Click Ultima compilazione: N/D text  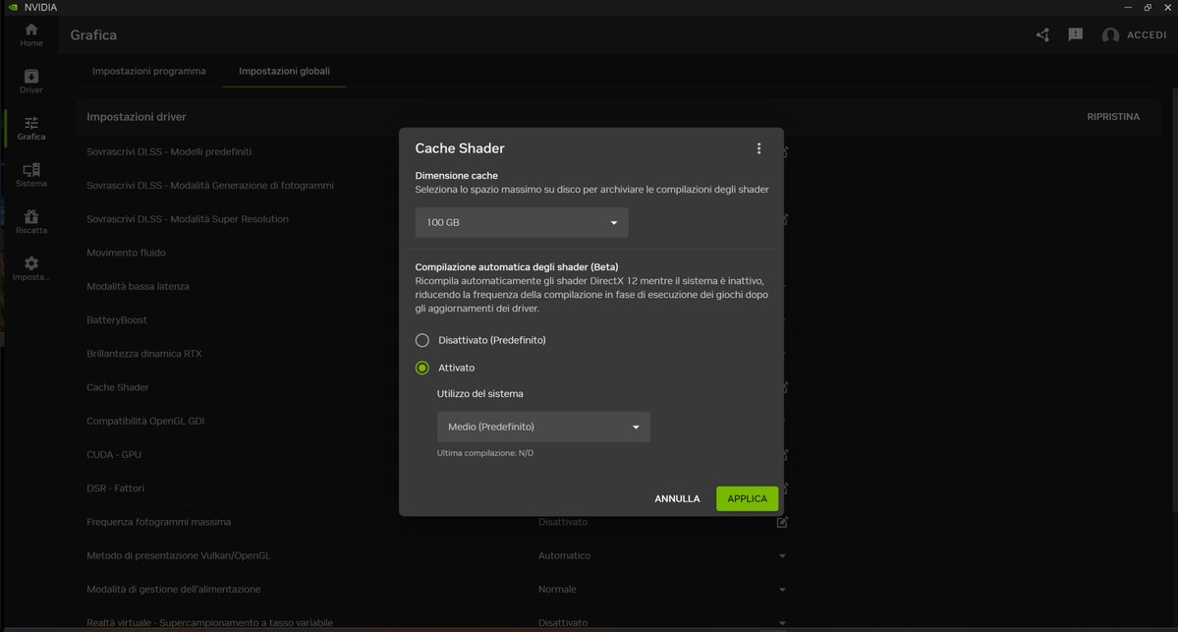pyautogui.click(x=484, y=453)
